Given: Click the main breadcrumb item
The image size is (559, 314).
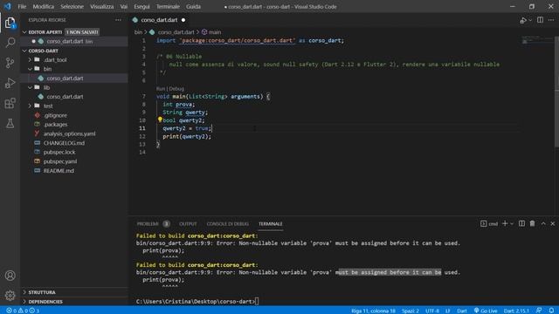Looking at the screenshot, I should pyautogui.click(x=211, y=32).
